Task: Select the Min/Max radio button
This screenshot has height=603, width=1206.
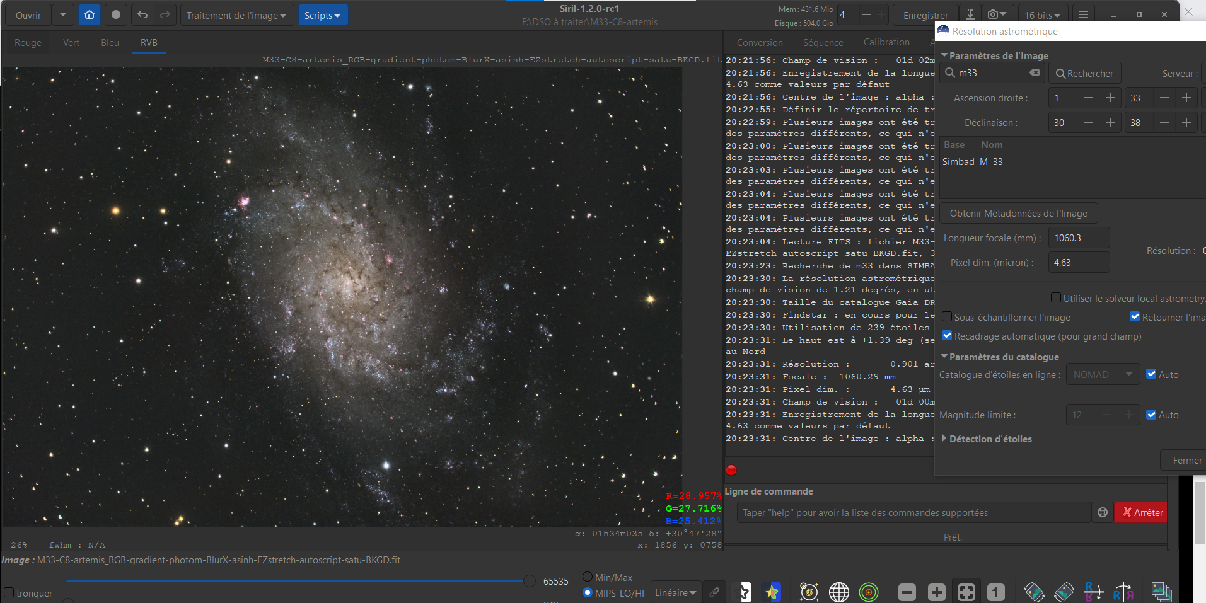Action: tap(588, 577)
